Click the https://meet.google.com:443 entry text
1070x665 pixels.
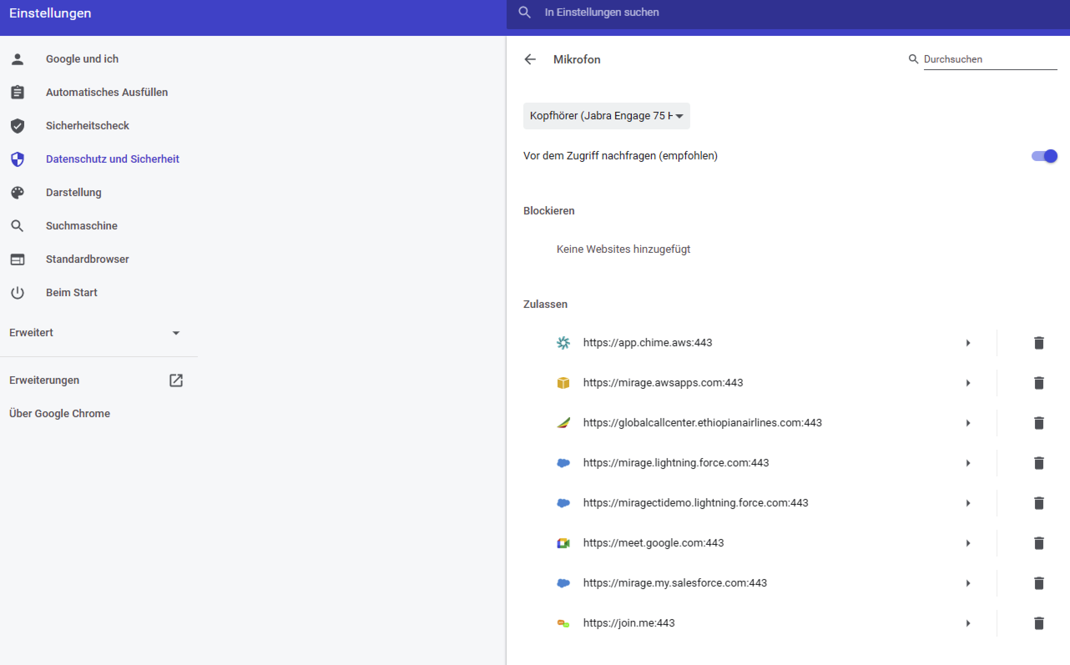pyautogui.click(x=654, y=543)
